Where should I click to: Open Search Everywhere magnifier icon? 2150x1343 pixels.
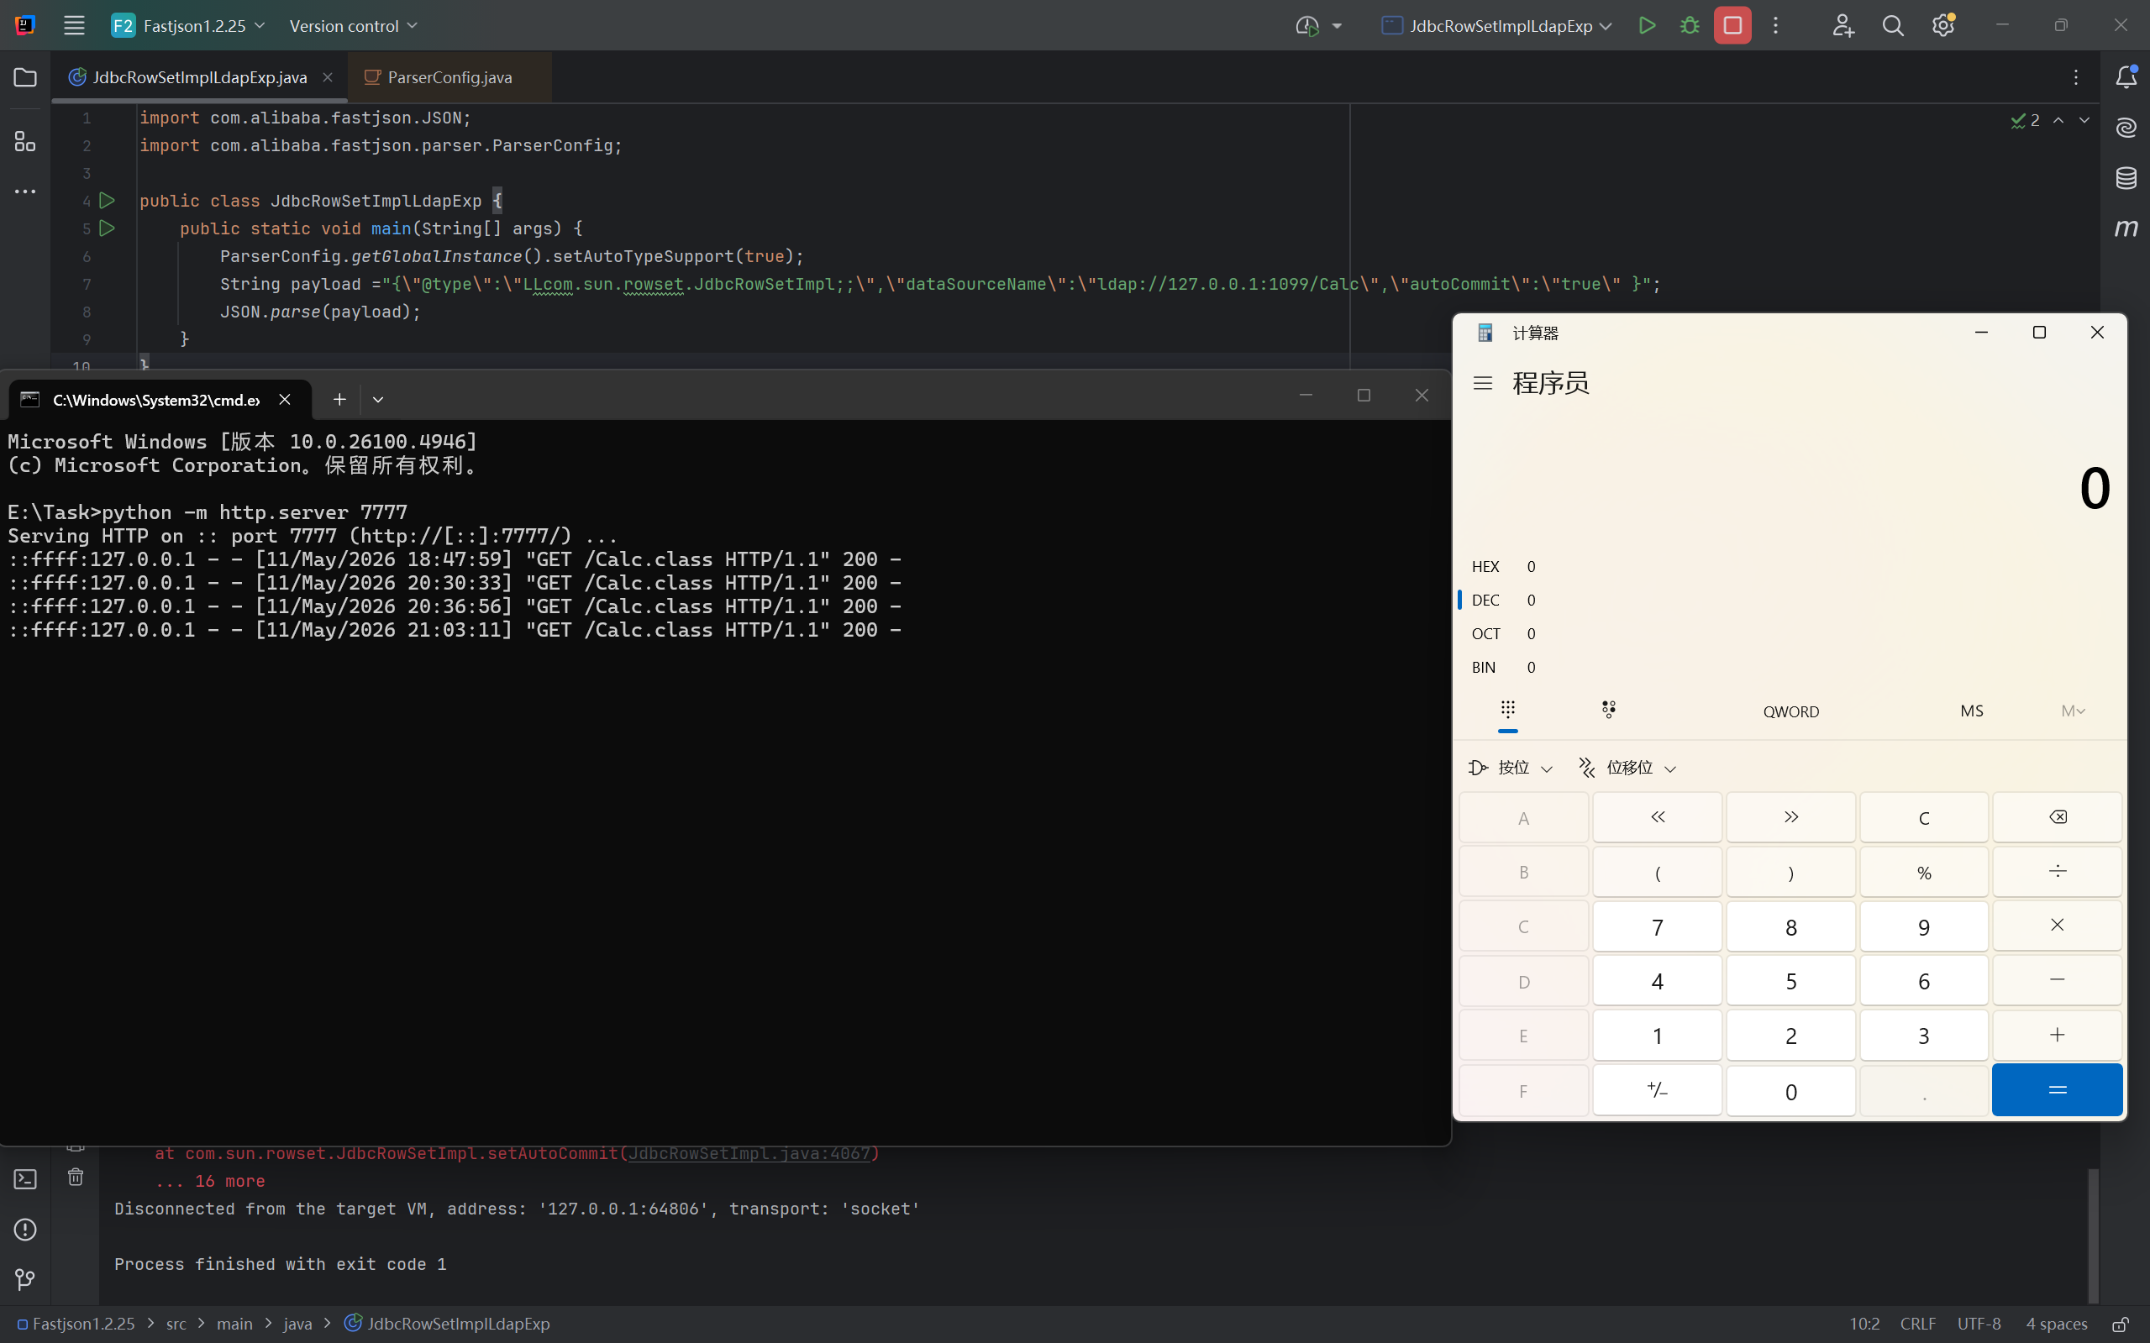1892,26
